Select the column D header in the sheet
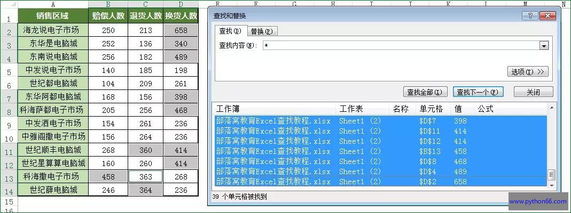This screenshot has width=571, height=213. (181, 5)
